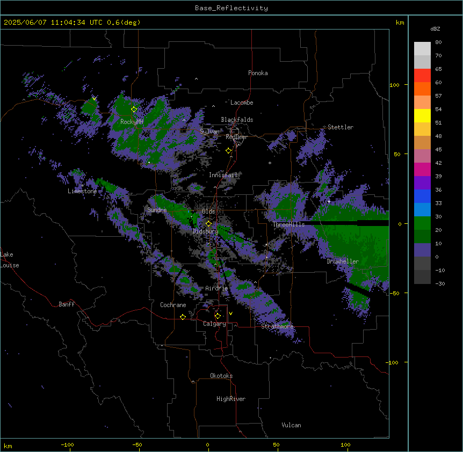Click the km unit label at top right
463x452 pixels.
click(400, 23)
